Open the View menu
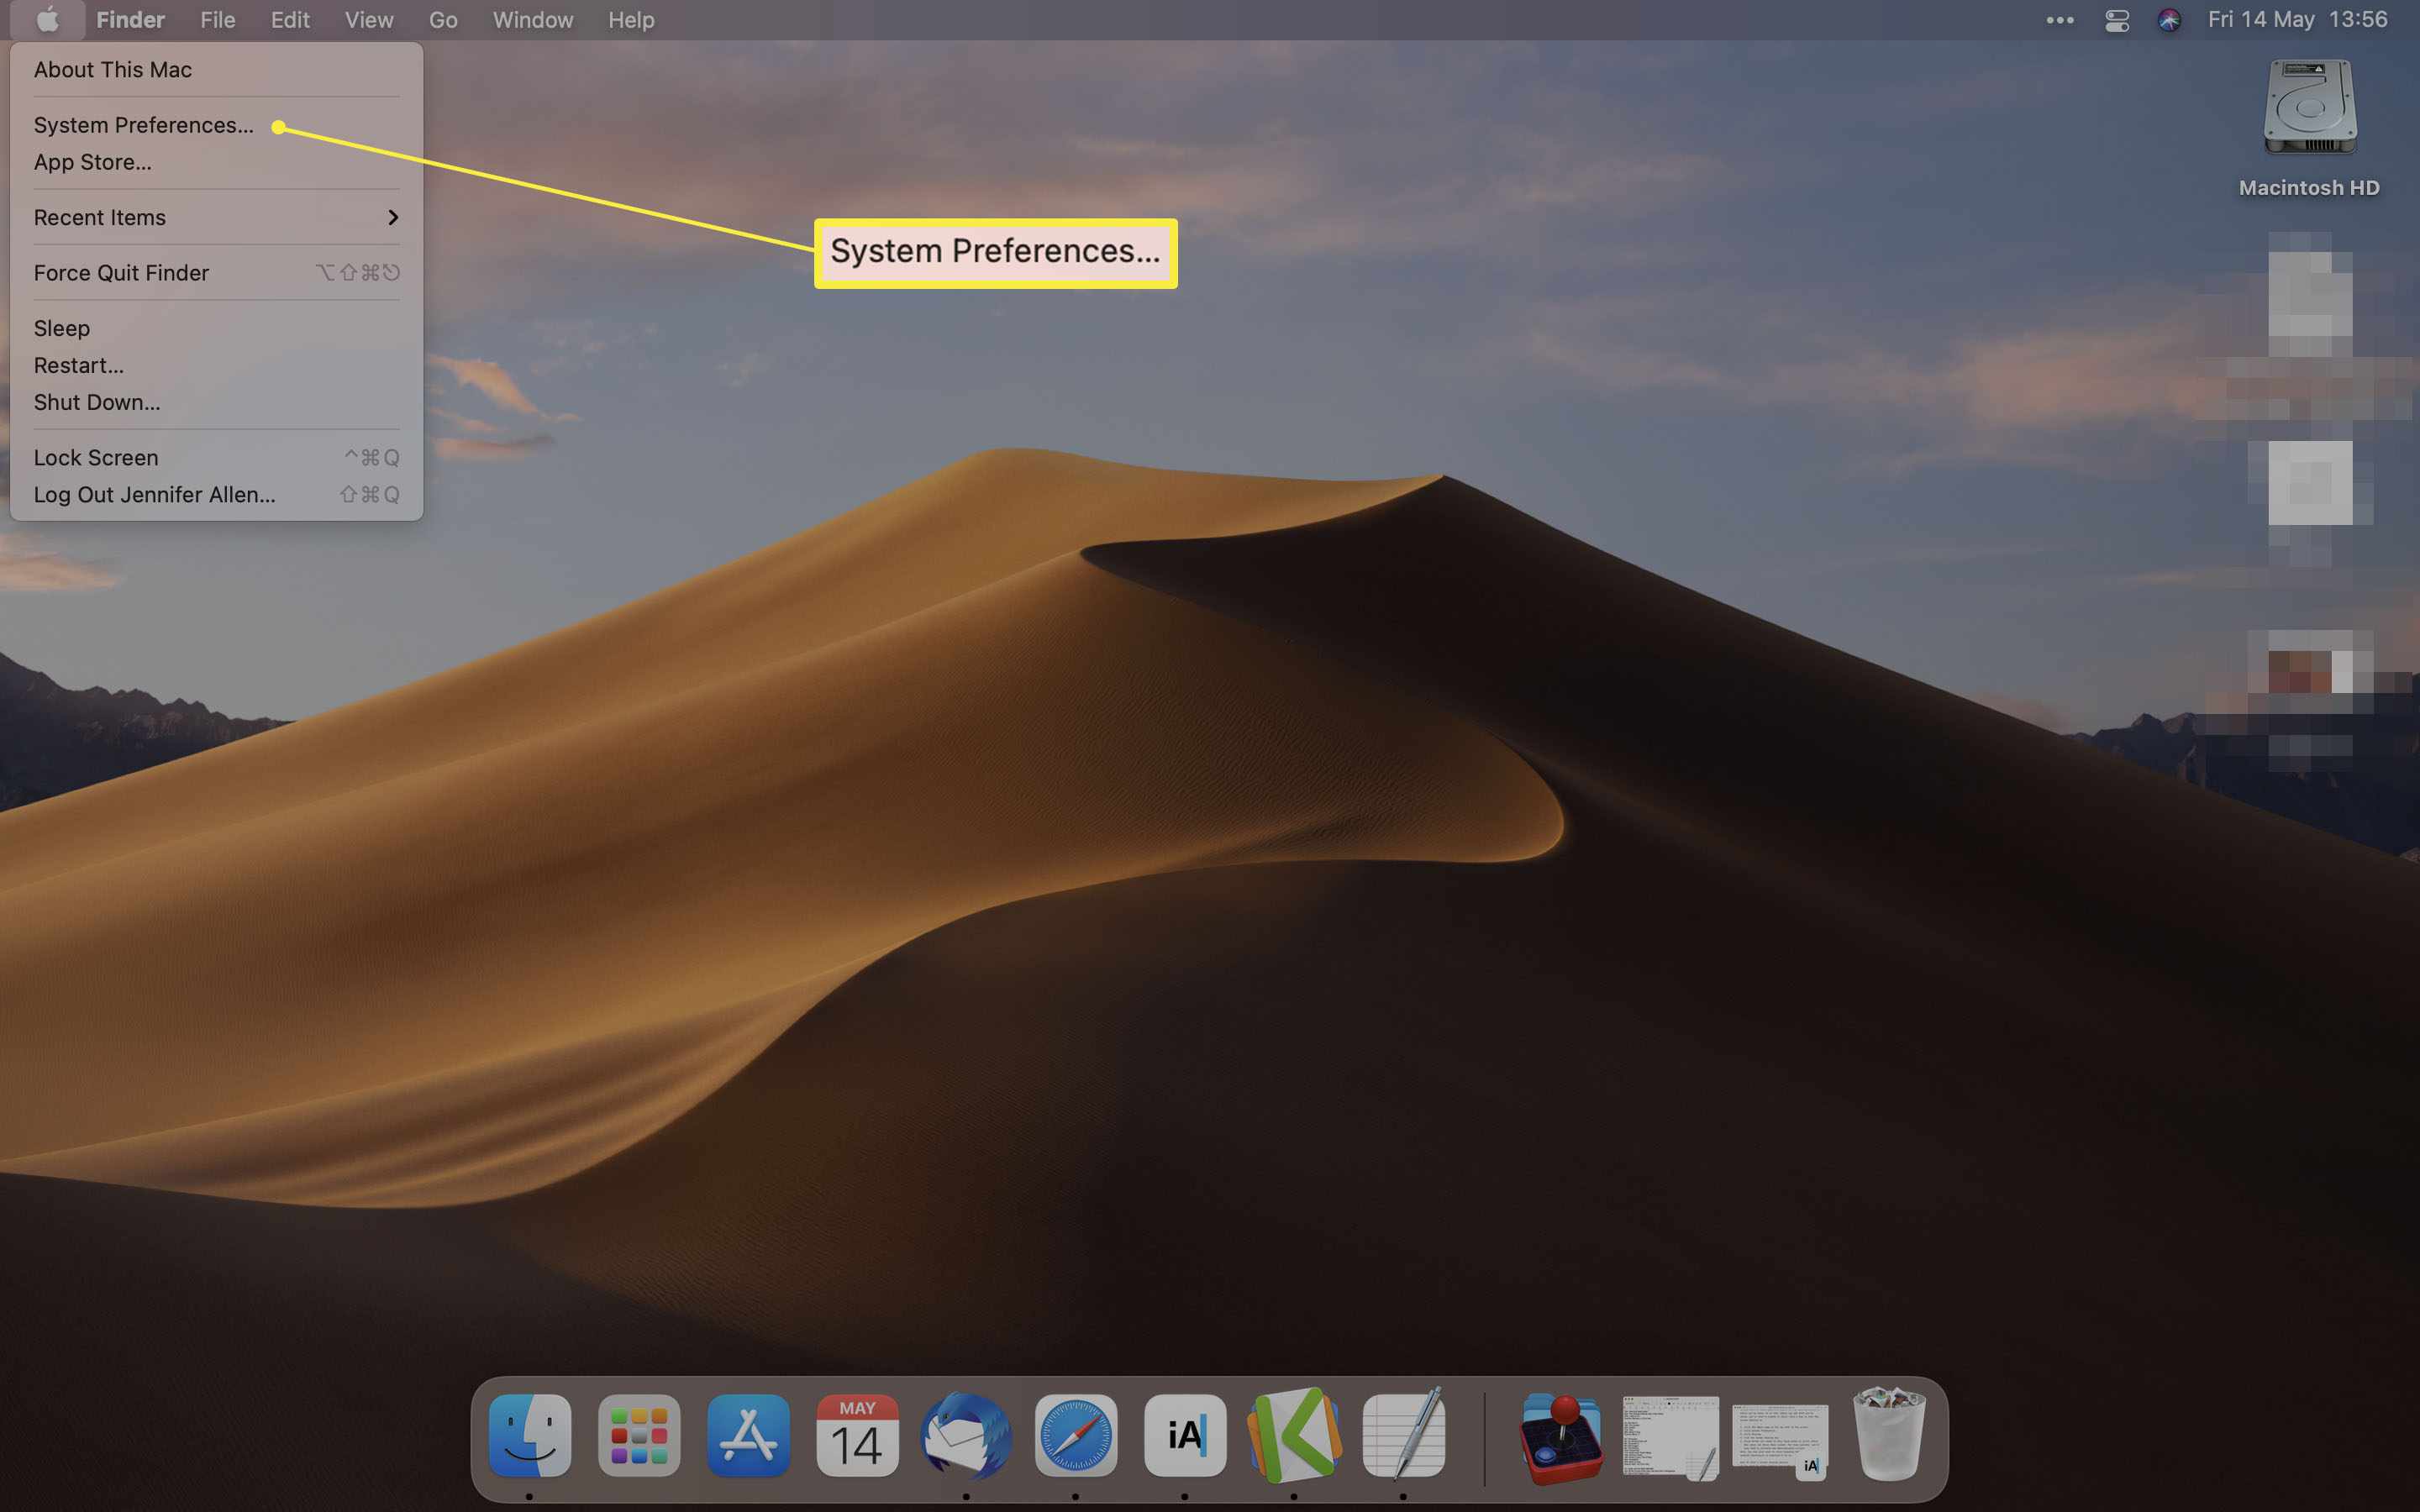This screenshot has width=2420, height=1512. [x=369, y=20]
